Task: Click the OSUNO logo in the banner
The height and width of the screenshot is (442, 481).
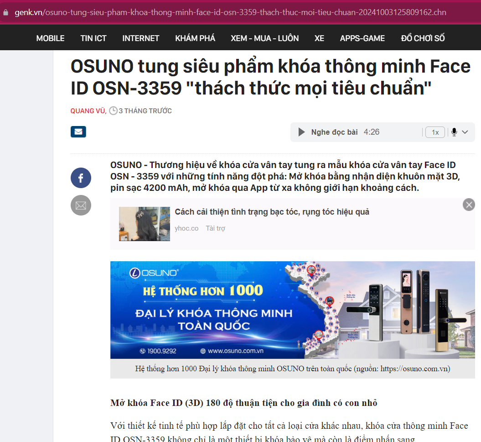Action: (x=154, y=273)
